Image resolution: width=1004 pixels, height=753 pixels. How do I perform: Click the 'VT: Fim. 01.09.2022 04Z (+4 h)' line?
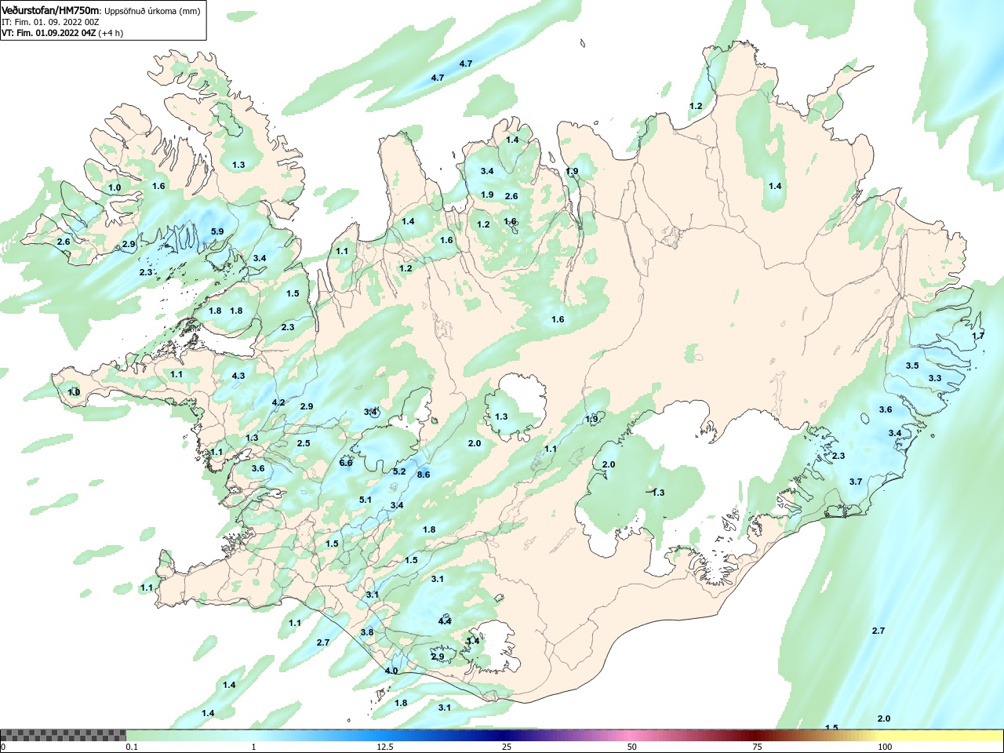[x=62, y=33]
